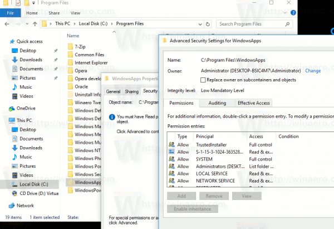Select Desktop under This PC
Image resolution: width=334 pixels, height=229 pixels.
click(x=28, y=130)
